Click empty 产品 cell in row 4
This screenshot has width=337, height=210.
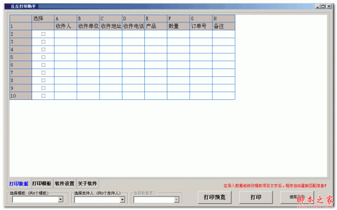coord(156,49)
